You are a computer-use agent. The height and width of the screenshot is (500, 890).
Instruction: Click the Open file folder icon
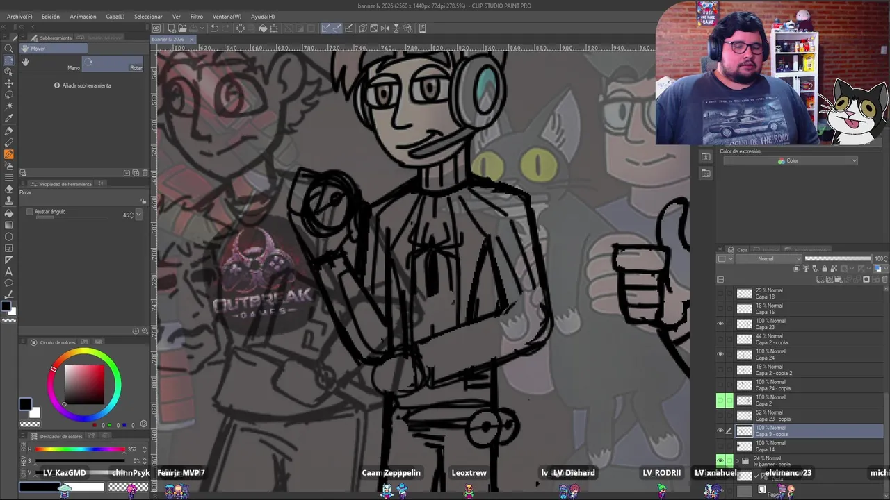[181, 28]
